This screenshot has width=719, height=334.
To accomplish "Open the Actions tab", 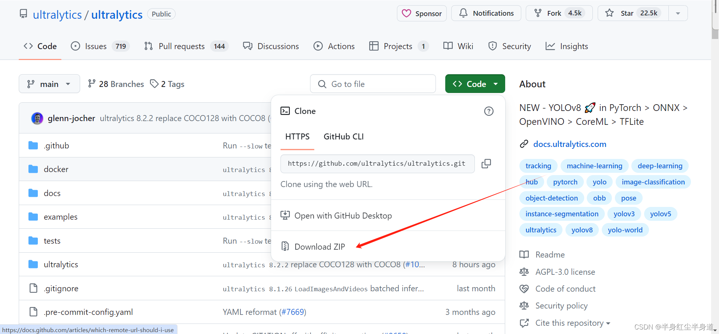I will click(x=334, y=46).
